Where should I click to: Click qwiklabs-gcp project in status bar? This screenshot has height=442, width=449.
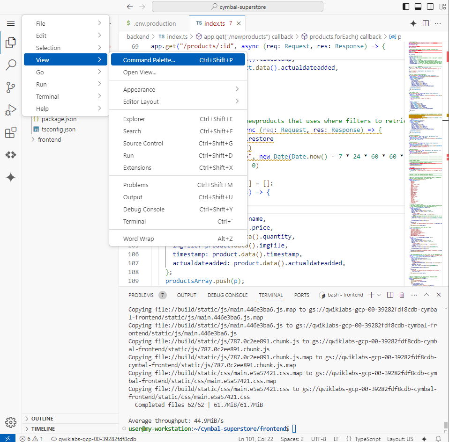click(94, 439)
